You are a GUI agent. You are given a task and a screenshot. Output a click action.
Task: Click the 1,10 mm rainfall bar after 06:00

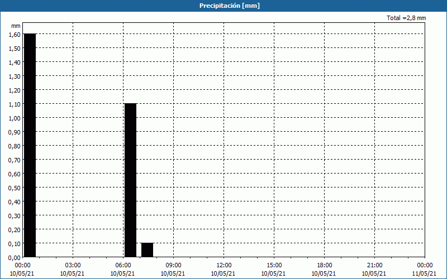(131, 180)
